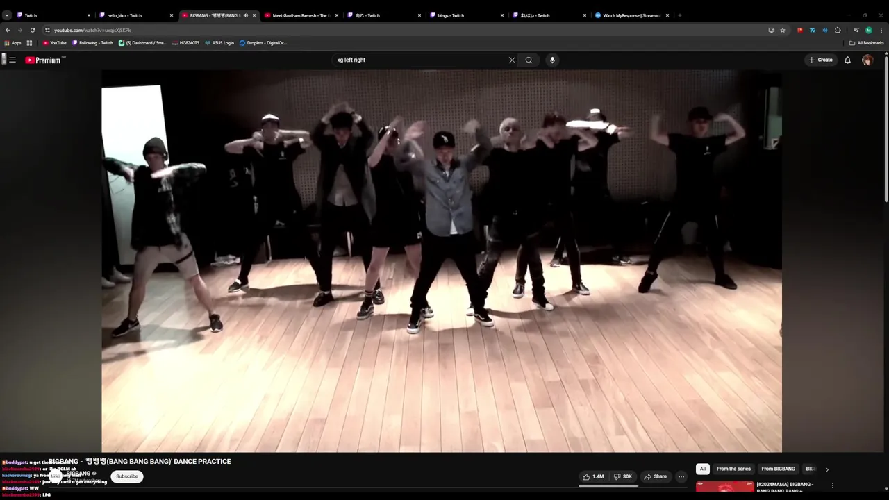The height and width of the screenshot is (500, 889).
Task: Open the tab groups grid icon
Action: click(29, 43)
